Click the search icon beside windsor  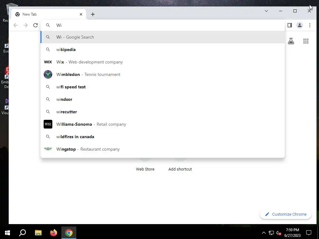pyautogui.click(x=48, y=99)
